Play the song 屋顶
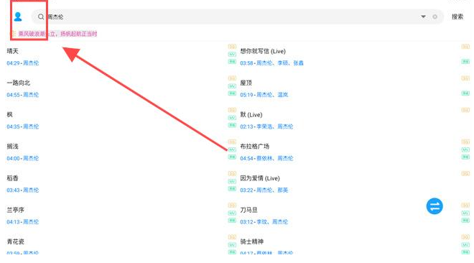The height and width of the screenshot is (263, 474). (246, 83)
